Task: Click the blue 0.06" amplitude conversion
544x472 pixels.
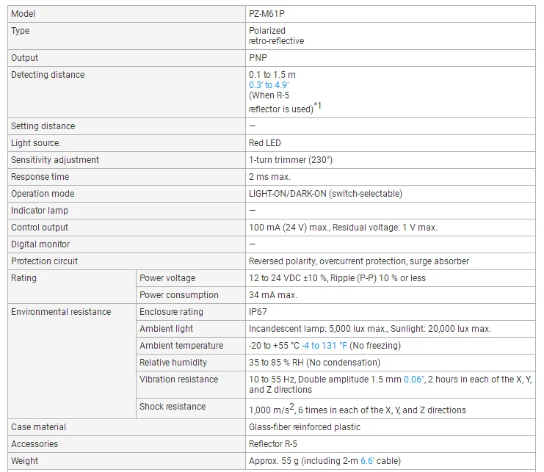Action: 414,380
